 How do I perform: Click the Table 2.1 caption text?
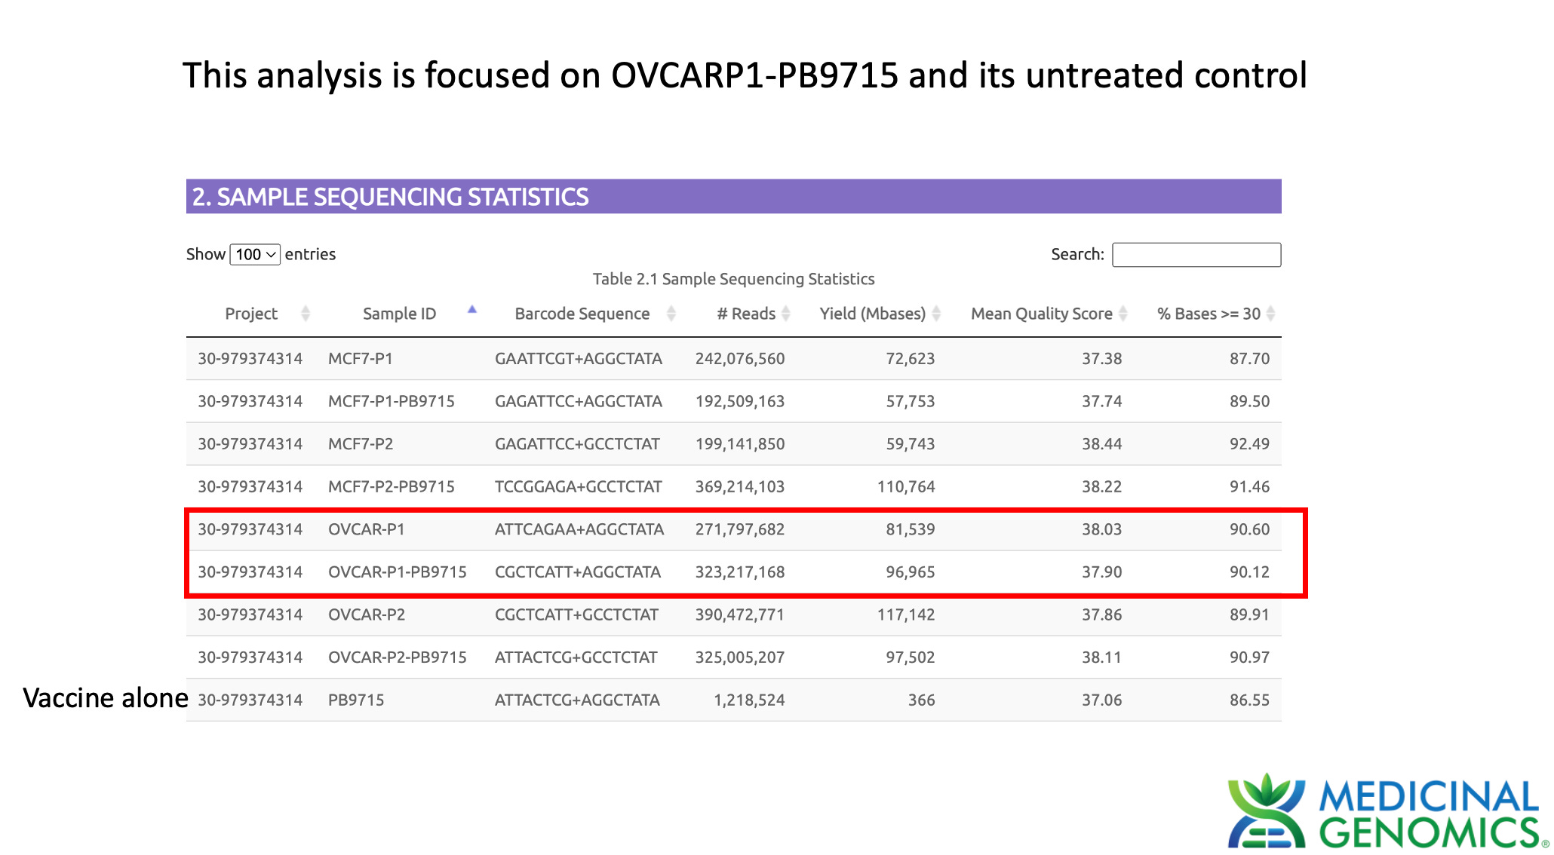pyautogui.click(x=733, y=279)
